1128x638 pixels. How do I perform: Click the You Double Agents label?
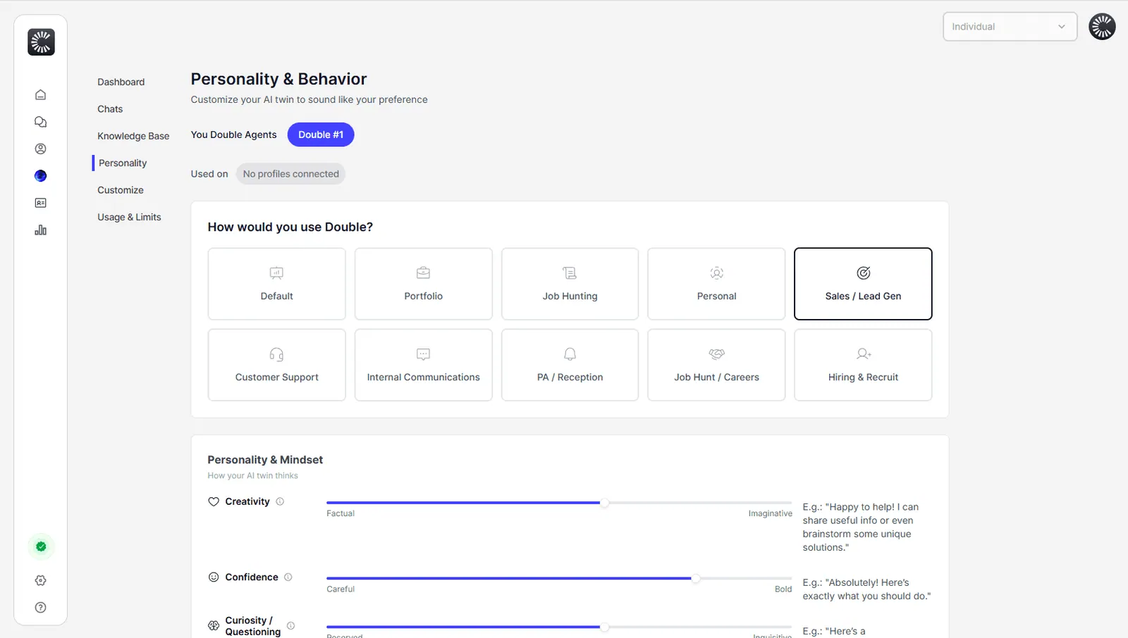233,135
